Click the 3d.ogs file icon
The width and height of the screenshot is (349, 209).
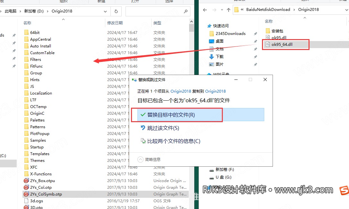click(x=26, y=201)
